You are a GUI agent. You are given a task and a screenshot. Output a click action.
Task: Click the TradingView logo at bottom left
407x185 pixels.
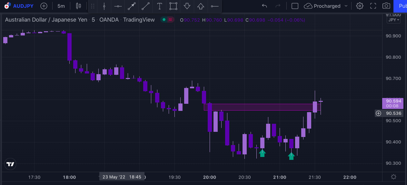click(x=10, y=164)
